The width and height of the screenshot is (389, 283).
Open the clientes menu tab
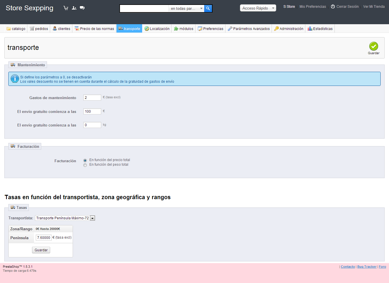coord(61,29)
